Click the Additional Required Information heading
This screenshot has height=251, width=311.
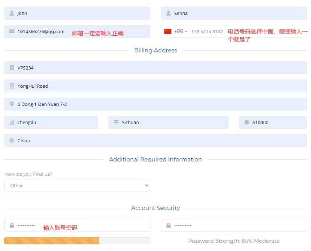coord(155,159)
